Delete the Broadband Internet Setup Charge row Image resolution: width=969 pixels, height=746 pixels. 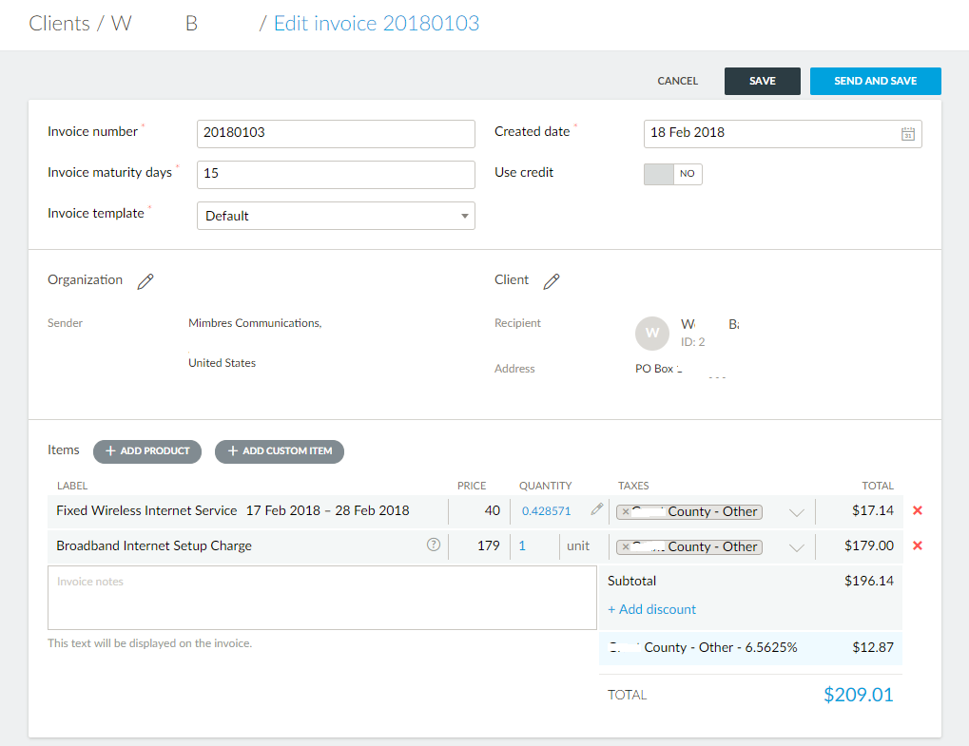coord(917,546)
